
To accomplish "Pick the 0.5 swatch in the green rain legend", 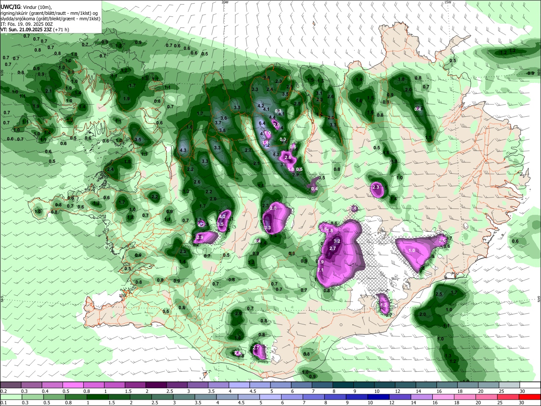I will click(54, 397).
